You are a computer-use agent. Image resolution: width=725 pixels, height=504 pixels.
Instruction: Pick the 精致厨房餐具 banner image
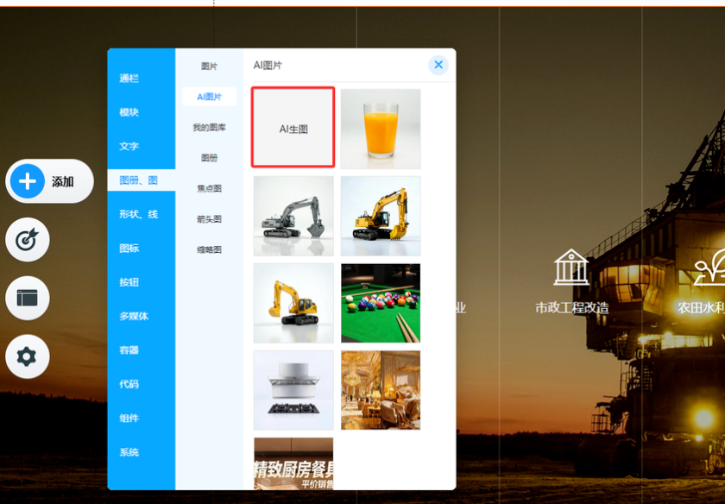click(293, 463)
